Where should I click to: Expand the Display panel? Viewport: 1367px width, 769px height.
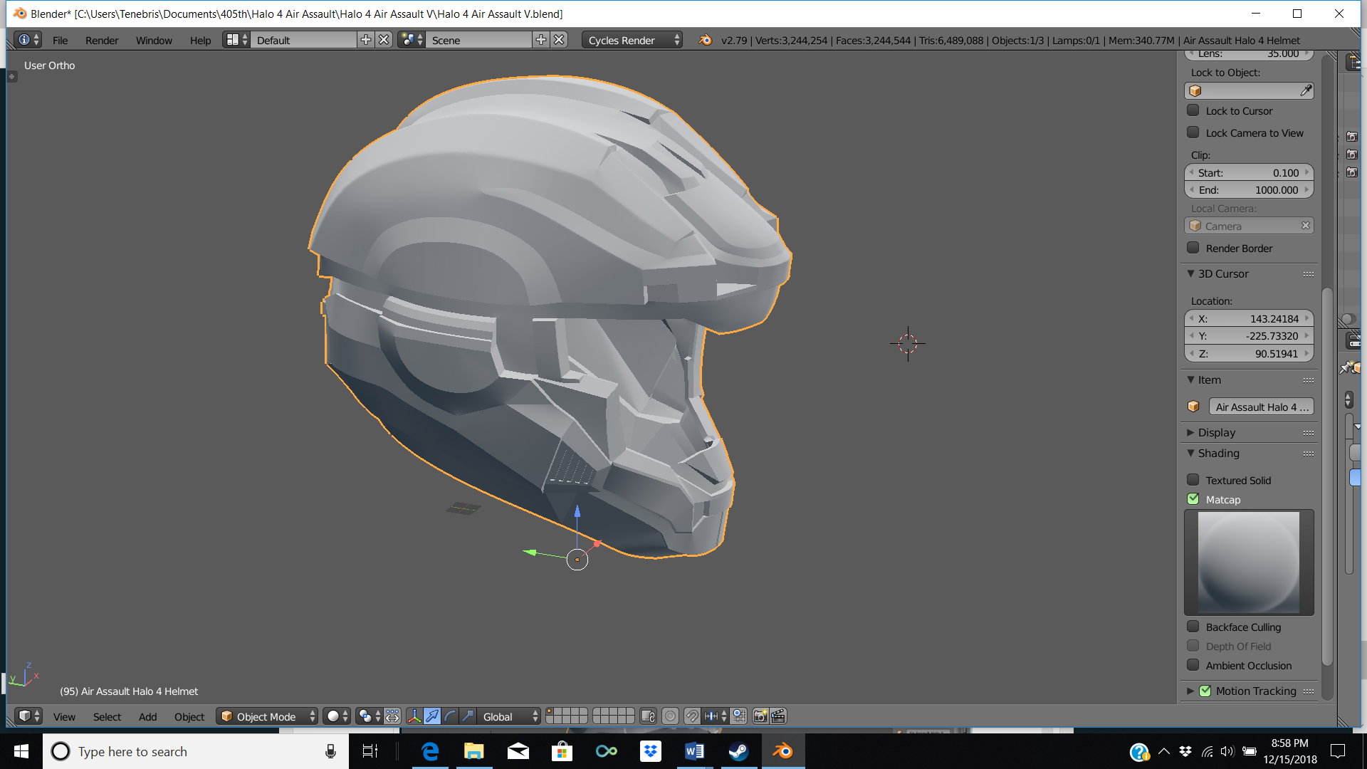(1190, 432)
